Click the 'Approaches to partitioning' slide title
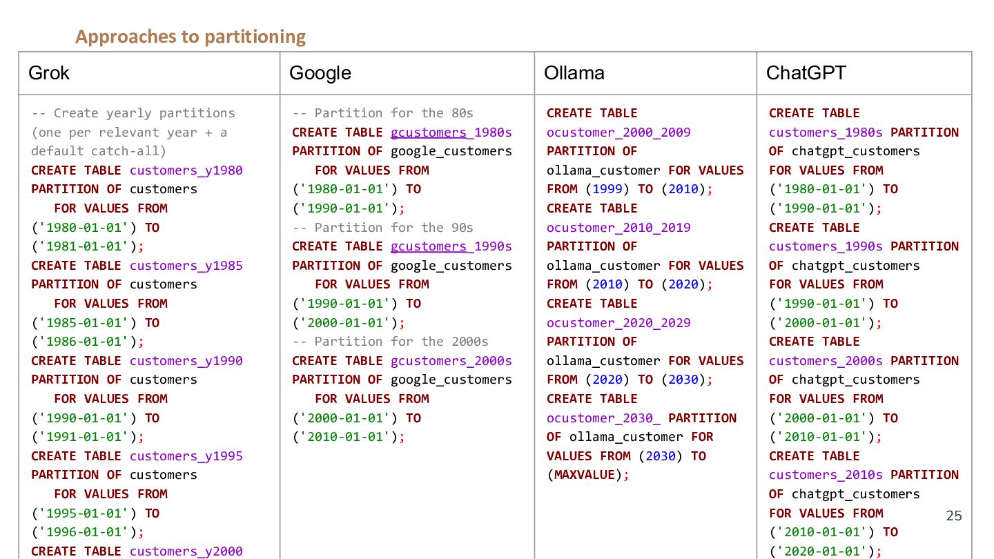 click(191, 37)
